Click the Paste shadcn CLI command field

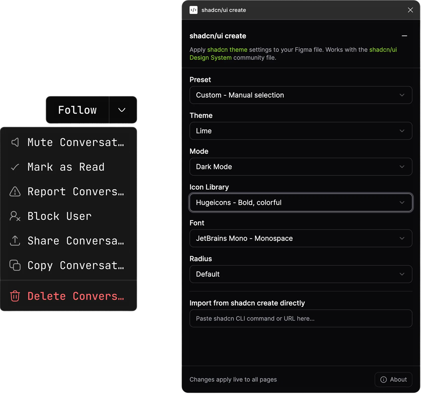click(301, 319)
